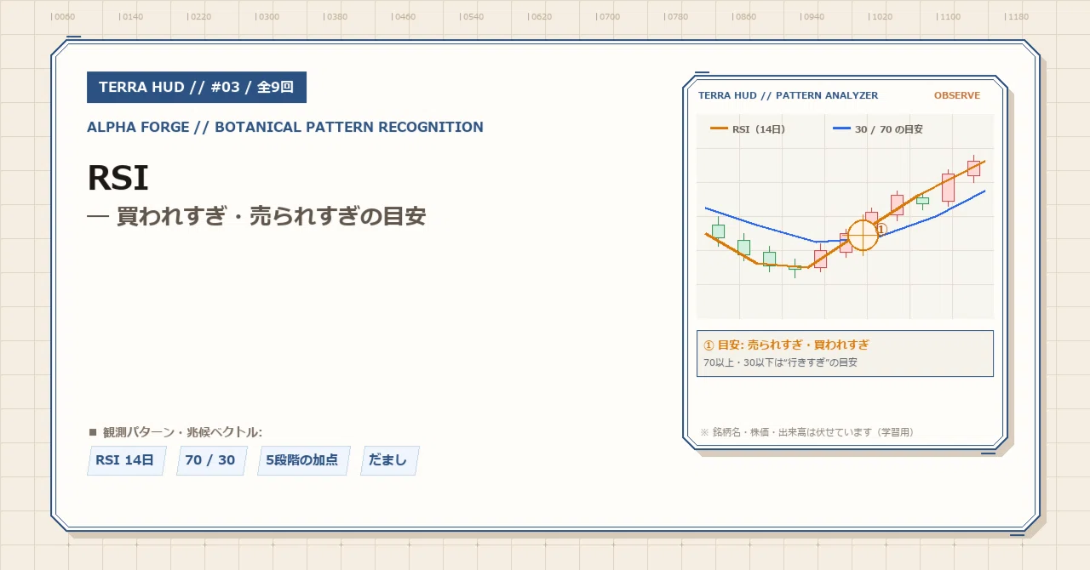Click the 1100 ruler tick mark
This screenshot has width=1090, height=570.
click(948, 16)
